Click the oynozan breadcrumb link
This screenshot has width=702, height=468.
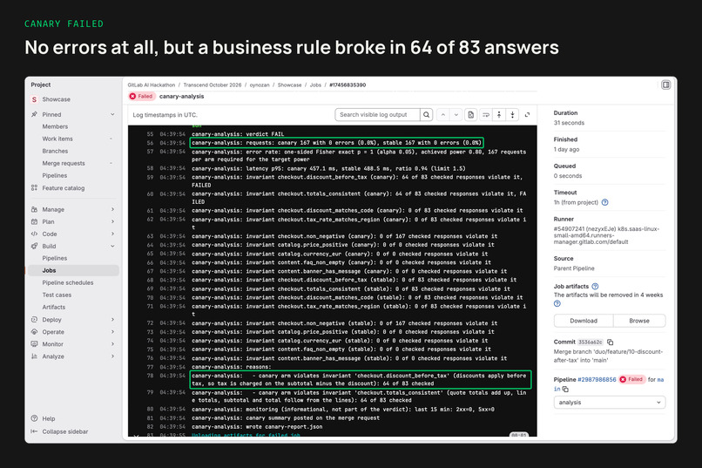pyautogui.click(x=260, y=85)
